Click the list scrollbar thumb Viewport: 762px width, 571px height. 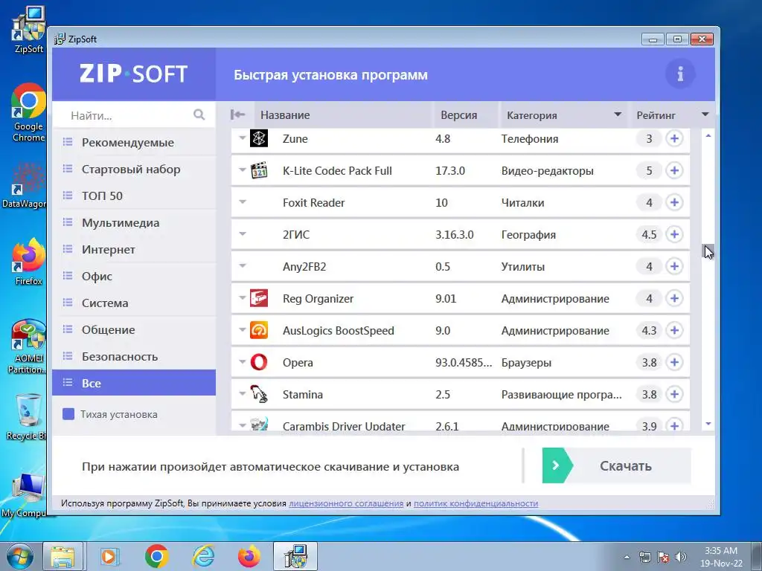tap(708, 251)
